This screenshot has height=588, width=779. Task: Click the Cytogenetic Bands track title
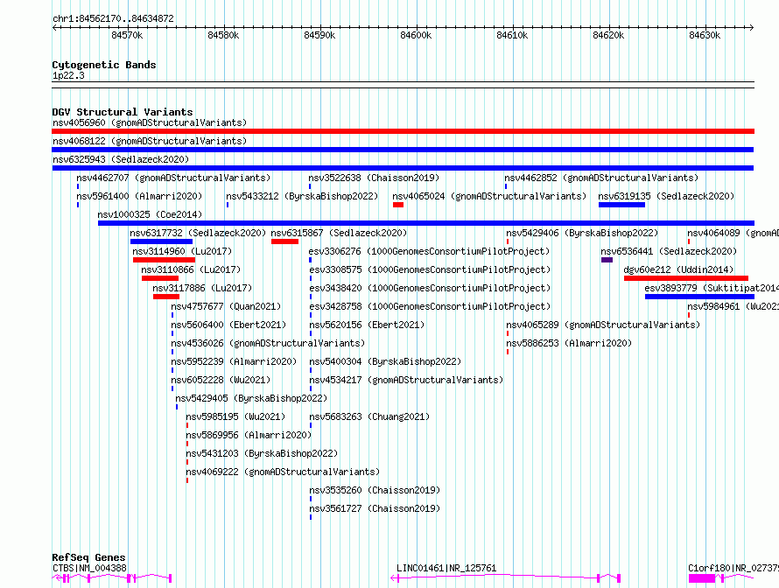tap(104, 65)
